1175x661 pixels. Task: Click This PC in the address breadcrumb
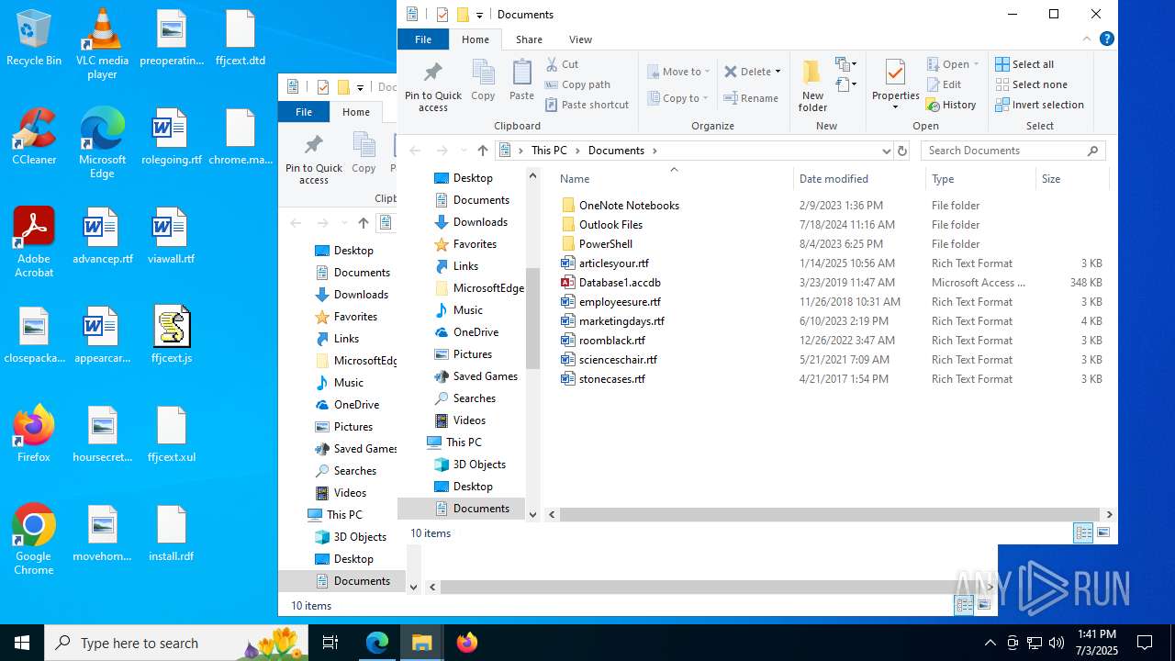tap(549, 151)
